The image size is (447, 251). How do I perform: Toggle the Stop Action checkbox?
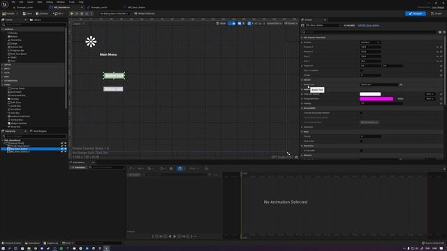pyautogui.click(x=361, y=141)
